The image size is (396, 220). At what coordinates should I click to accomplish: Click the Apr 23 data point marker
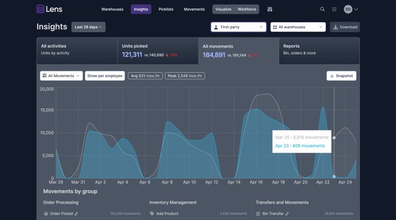334,176
